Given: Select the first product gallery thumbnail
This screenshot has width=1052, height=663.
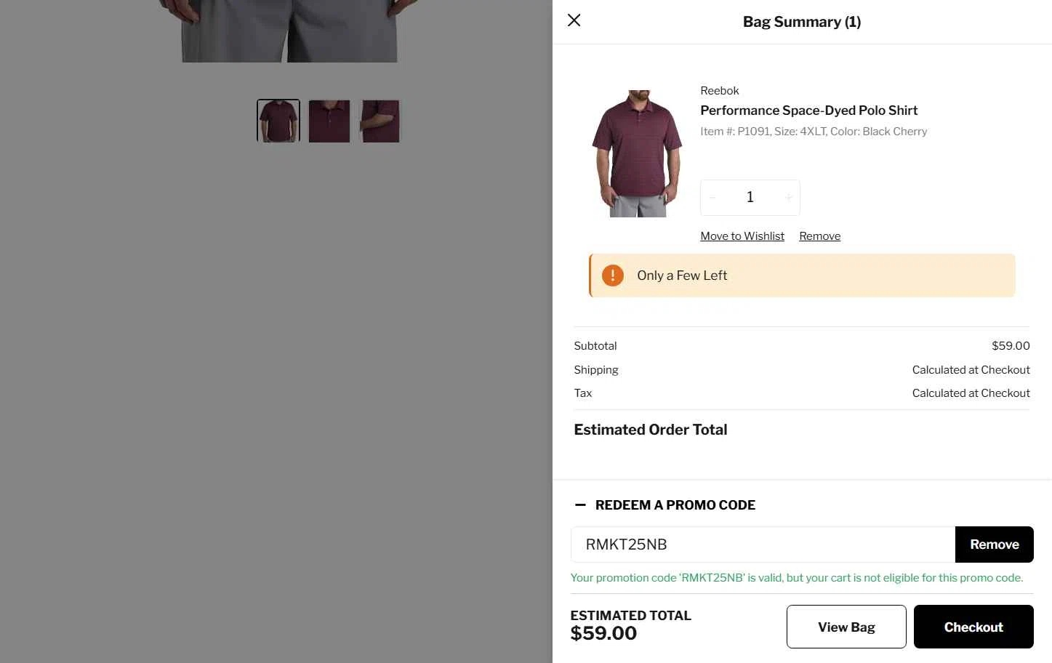Looking at the screenshot, I should [x=278, y=121].
